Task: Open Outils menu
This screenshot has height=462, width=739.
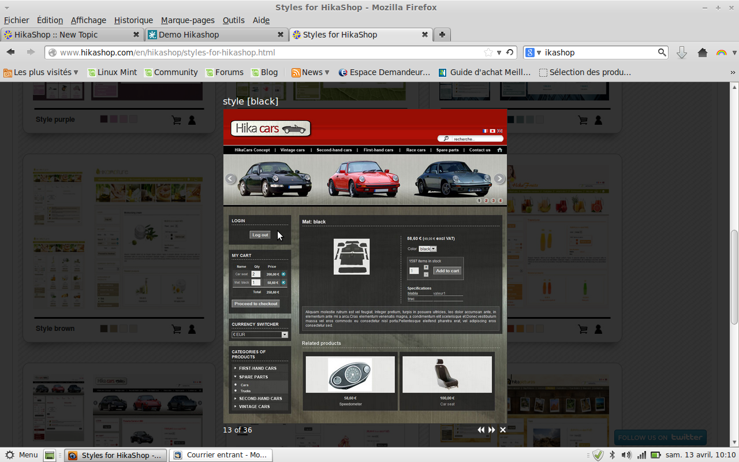Action: [x=233, y=20]
